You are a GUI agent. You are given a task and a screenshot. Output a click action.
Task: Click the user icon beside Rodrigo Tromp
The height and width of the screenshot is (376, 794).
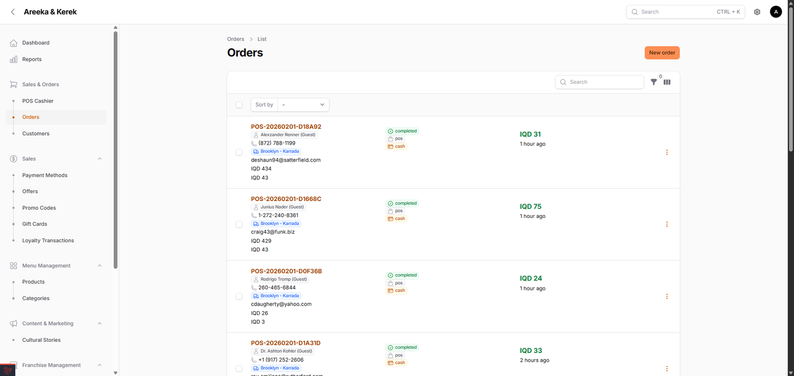pyautogui.click(x=256, y=279)
